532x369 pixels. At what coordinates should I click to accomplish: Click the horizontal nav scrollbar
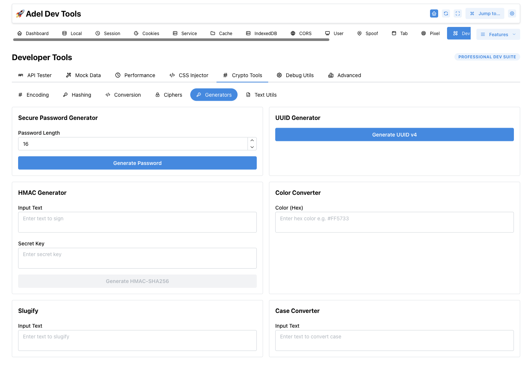click(x=171, y=40)
